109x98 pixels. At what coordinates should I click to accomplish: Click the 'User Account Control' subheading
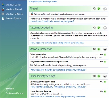[x=41, y=91]
